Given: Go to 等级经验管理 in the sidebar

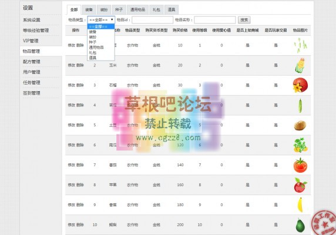Looking at the screenshot, I should coord(36,31).
